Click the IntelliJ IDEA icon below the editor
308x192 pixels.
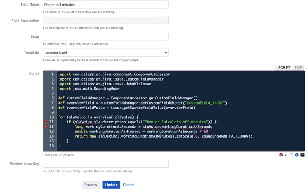pyautogui.click(x=302, y=155)
